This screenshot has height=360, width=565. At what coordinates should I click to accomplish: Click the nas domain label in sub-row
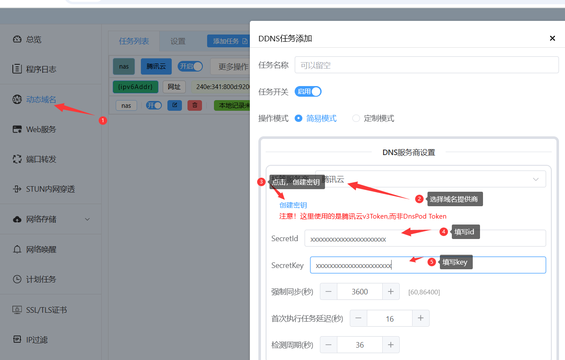126,105
